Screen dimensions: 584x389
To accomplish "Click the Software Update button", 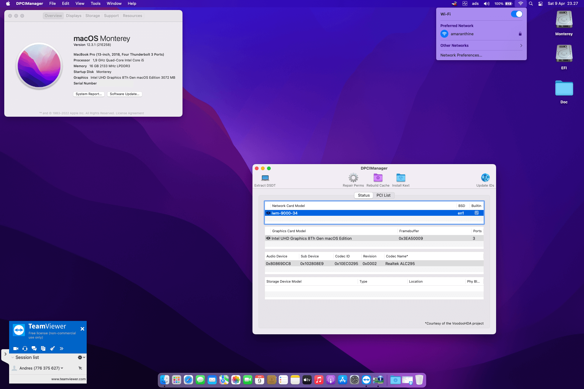I will (x=124, y=94).
